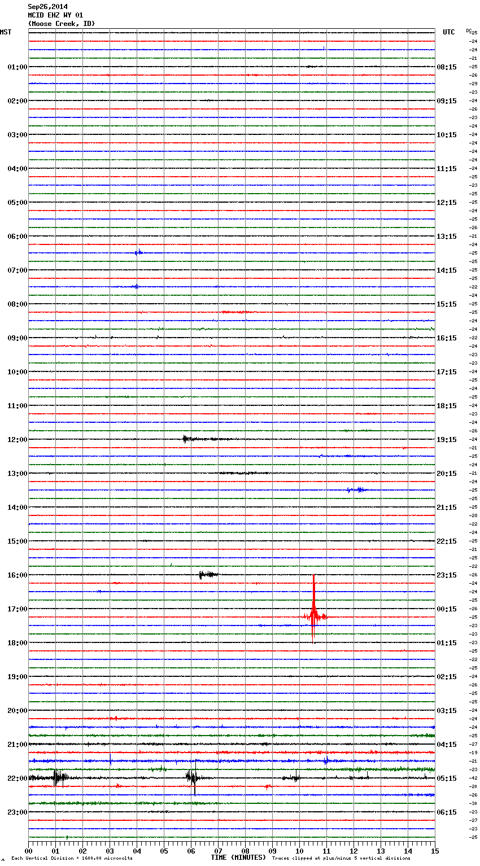This screenshot has height=866, width=480.
Task: Click the 13:15 UTC time label
Action: 447,237
